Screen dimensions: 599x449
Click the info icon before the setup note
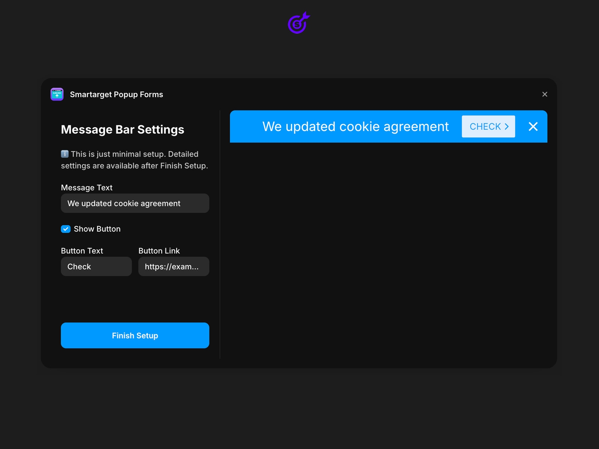pos(64,154)
